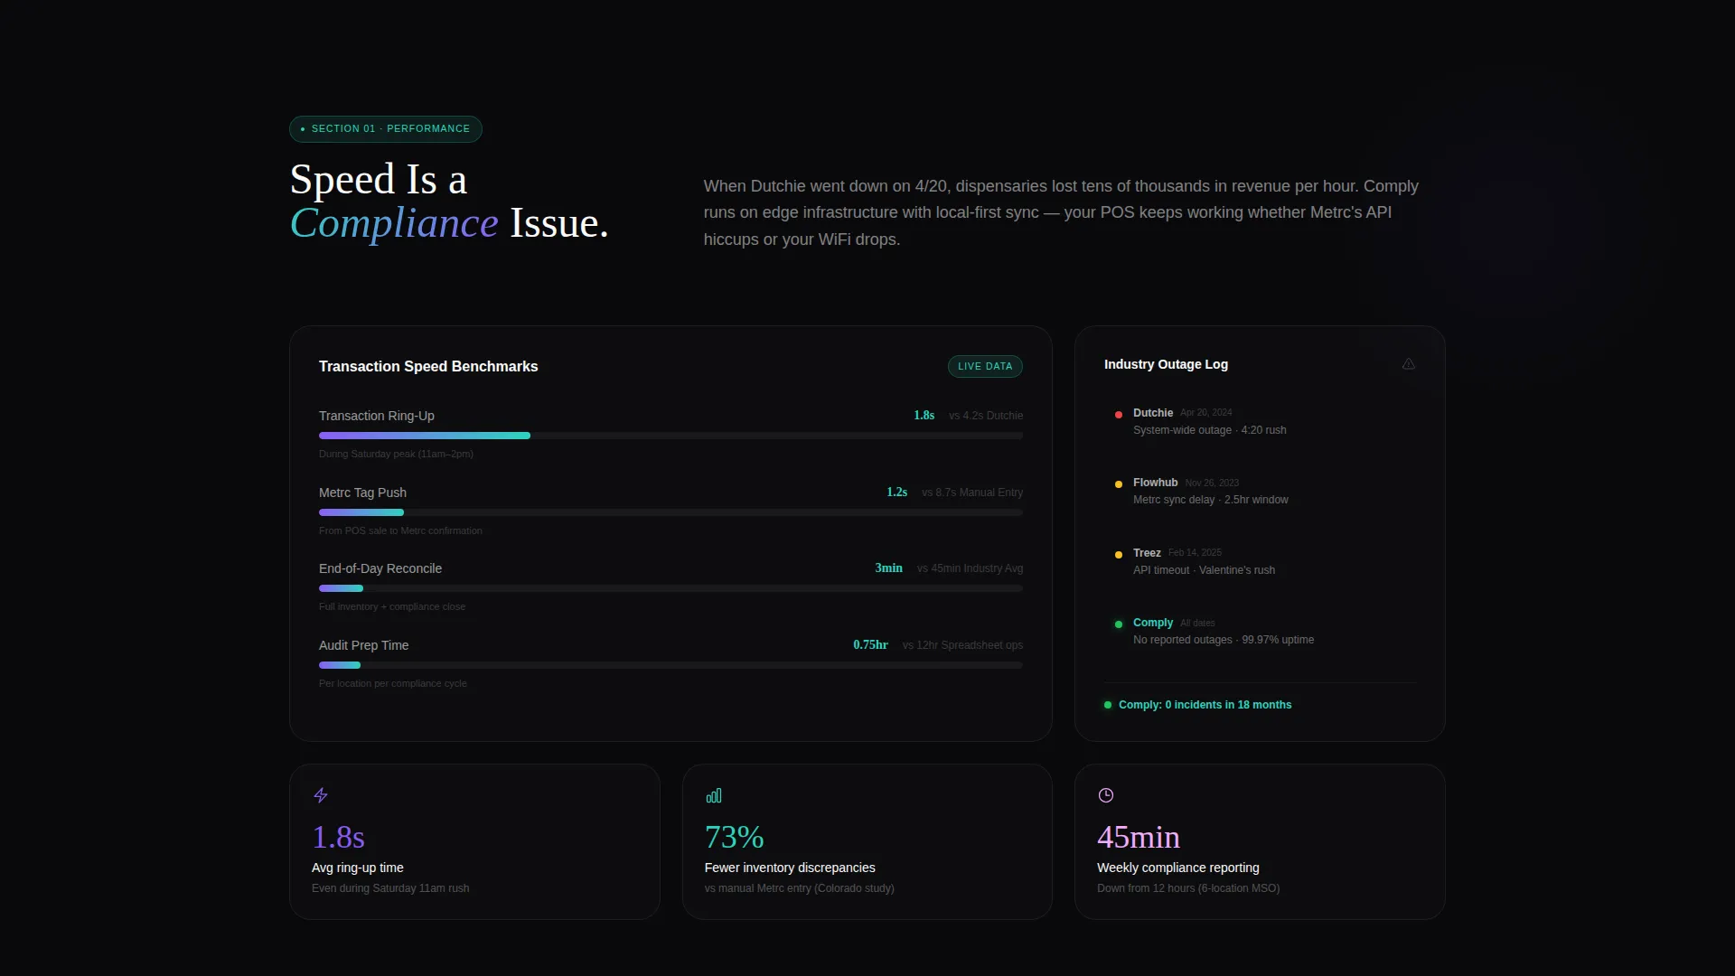Click the green status dot beside Comply entry
Viewport: 1735px width, 976px height.
(1119, 624)
